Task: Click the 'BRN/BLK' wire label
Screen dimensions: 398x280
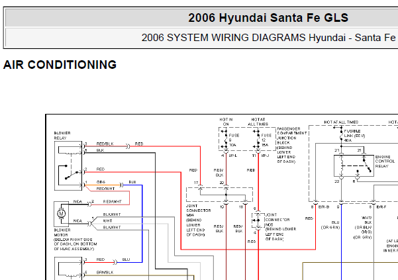Action: pyautogui.click(x=105, y=273)
